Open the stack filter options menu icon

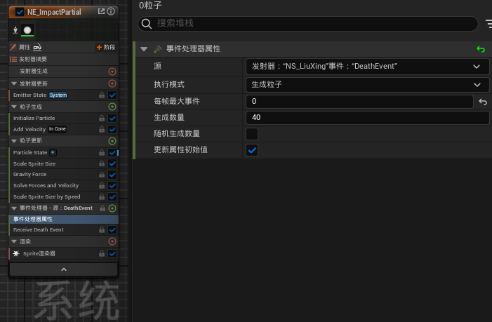pos(488,24)
